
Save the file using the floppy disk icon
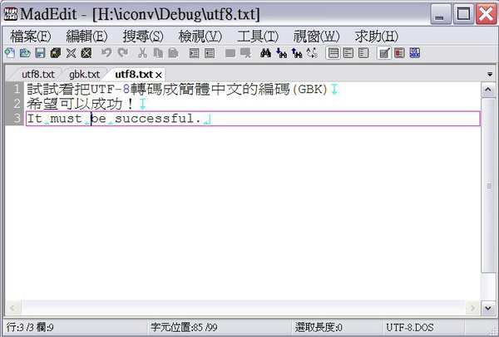[40, 53]
